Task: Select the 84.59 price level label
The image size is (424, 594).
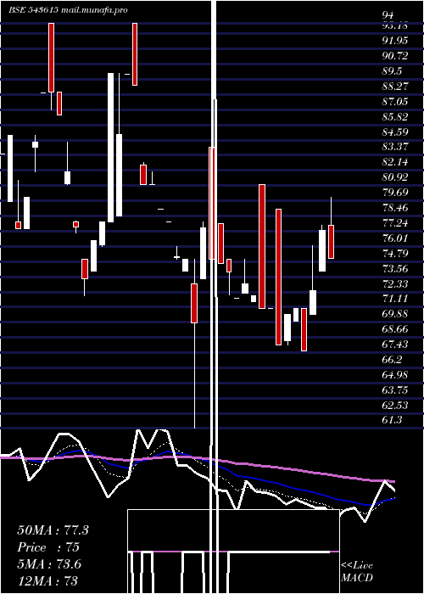Action: [x=395, y=132]
